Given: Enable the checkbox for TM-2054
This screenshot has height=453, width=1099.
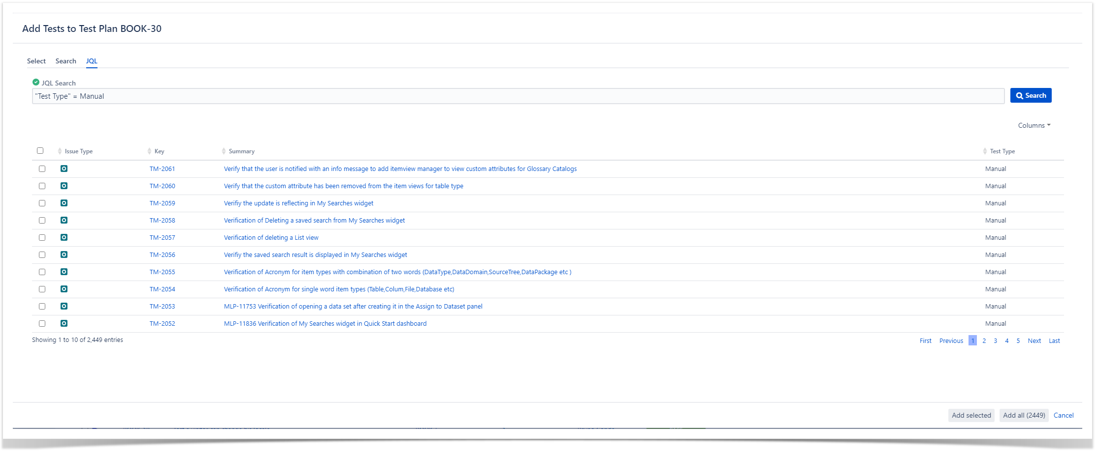Looking at the screenshot, I should coord(42,289).
